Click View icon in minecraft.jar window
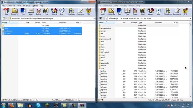The width and height of the screenshot is (193, 108). pyautogui.click(x=127, y=11)
